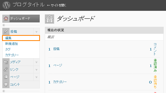Open サイトを開く link in header

pos(56,5)
